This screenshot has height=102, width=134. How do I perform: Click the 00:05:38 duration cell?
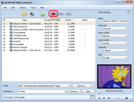[x=48, y=32]
